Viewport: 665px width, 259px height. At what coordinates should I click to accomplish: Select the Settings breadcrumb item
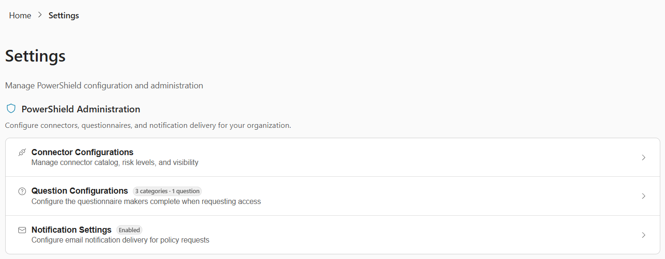[64, 16]
